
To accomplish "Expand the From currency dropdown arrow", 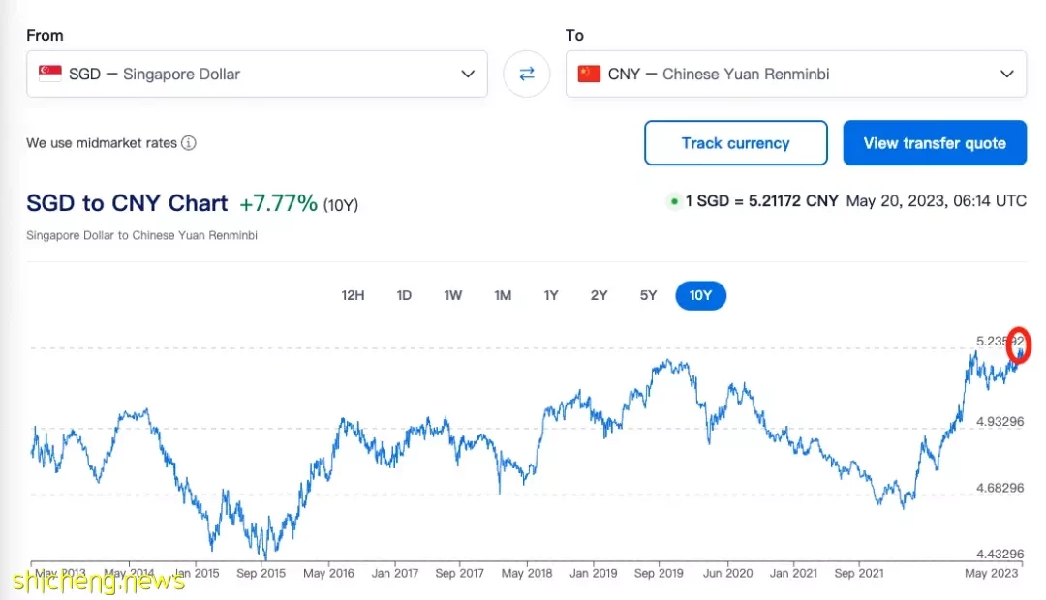I will point(468,74).
